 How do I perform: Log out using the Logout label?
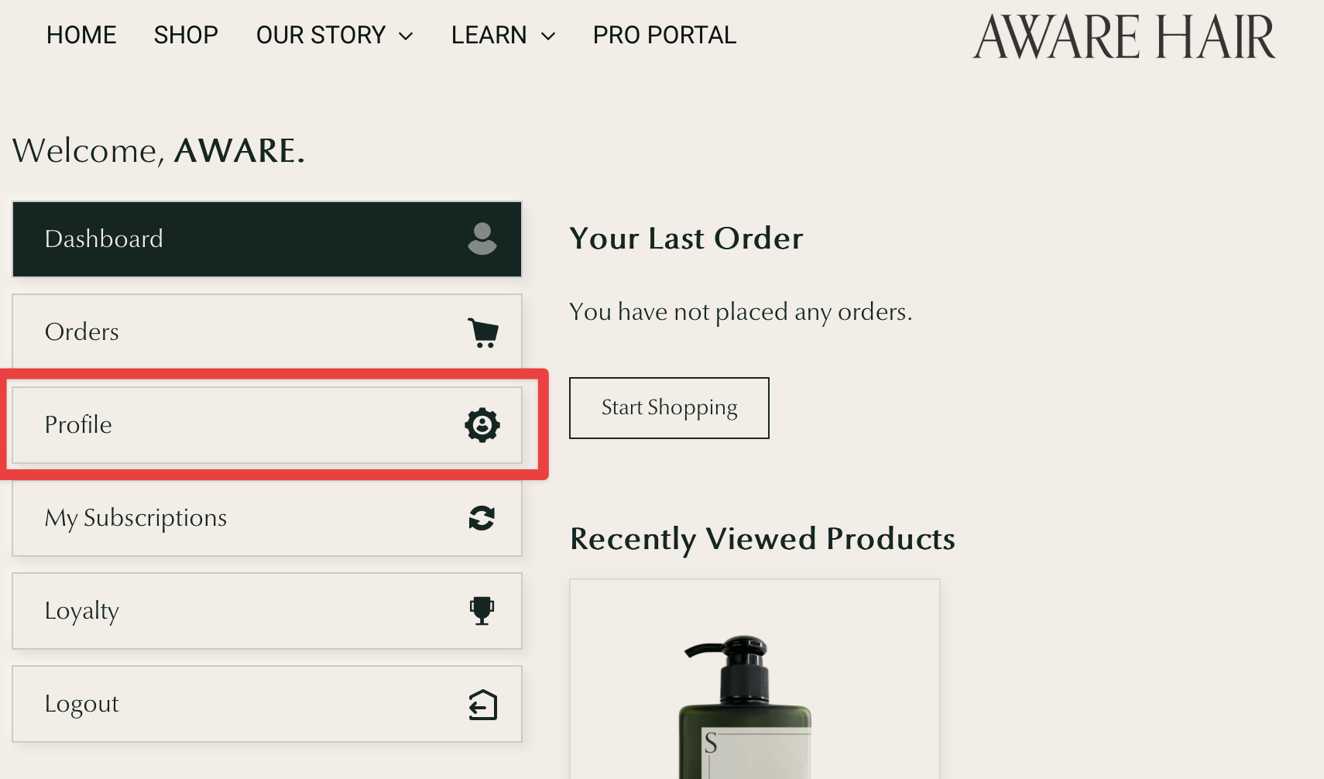[82, 704]
